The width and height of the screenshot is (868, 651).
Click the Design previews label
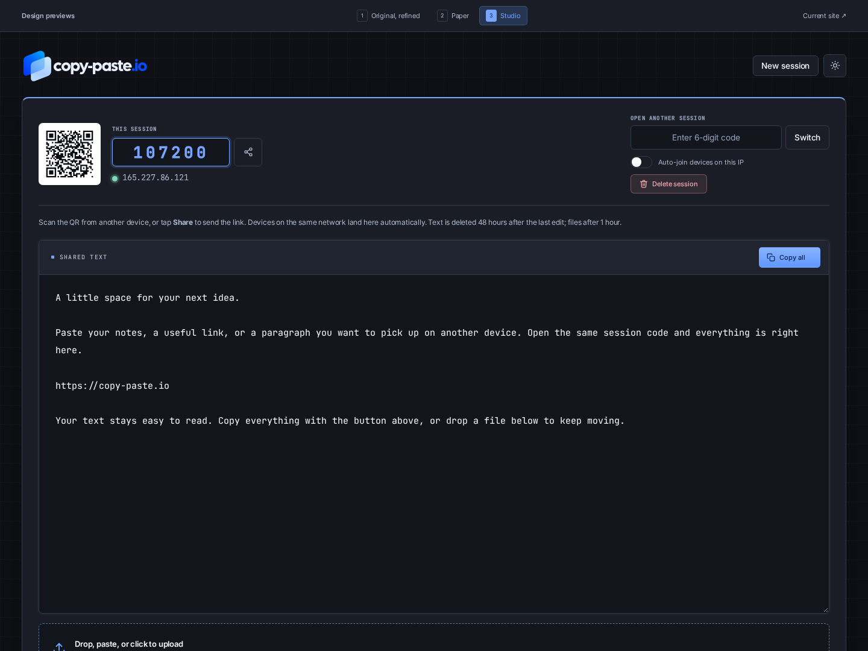pos(48,16)
